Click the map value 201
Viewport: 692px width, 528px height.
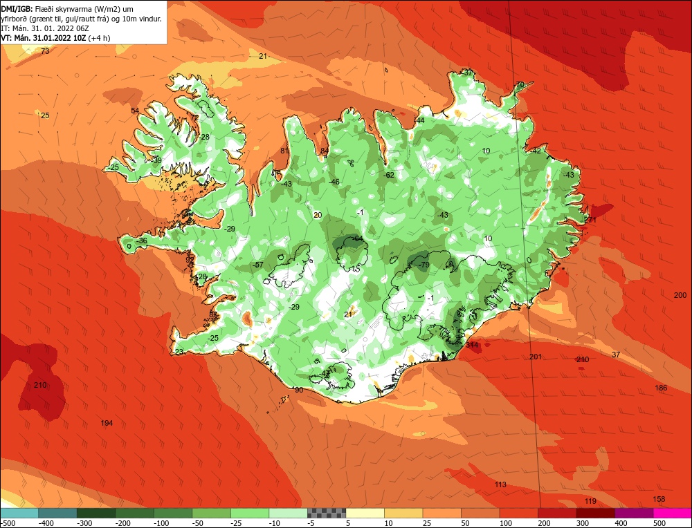pyautogui.click(x=536, y=357)
